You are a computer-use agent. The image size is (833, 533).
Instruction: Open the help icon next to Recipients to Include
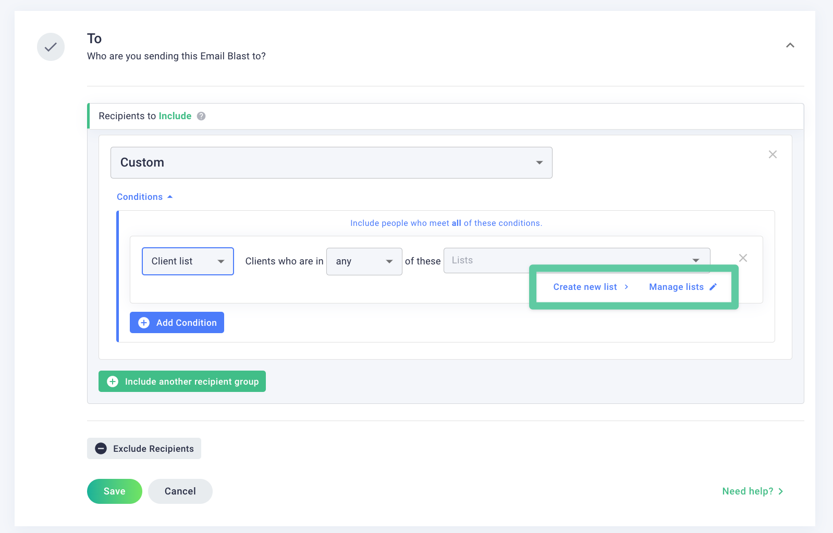pos(201,116)
